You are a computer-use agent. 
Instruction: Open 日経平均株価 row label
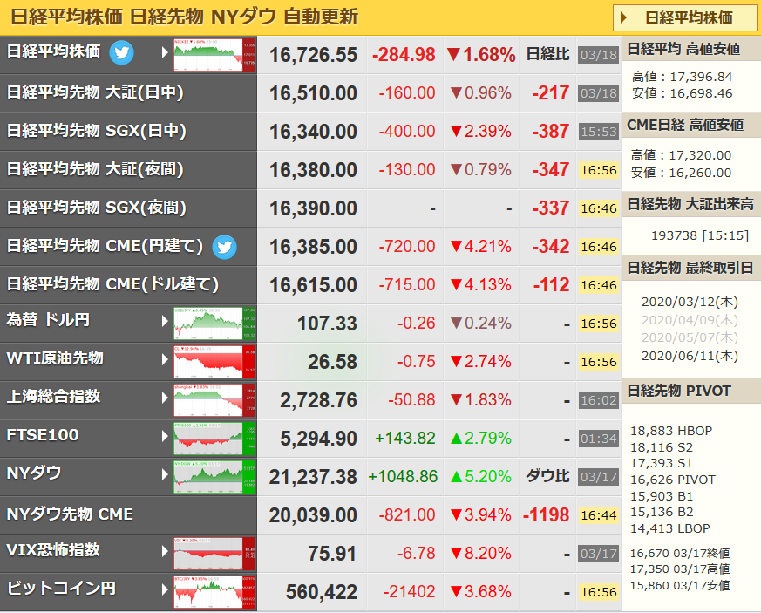[53, 51]
